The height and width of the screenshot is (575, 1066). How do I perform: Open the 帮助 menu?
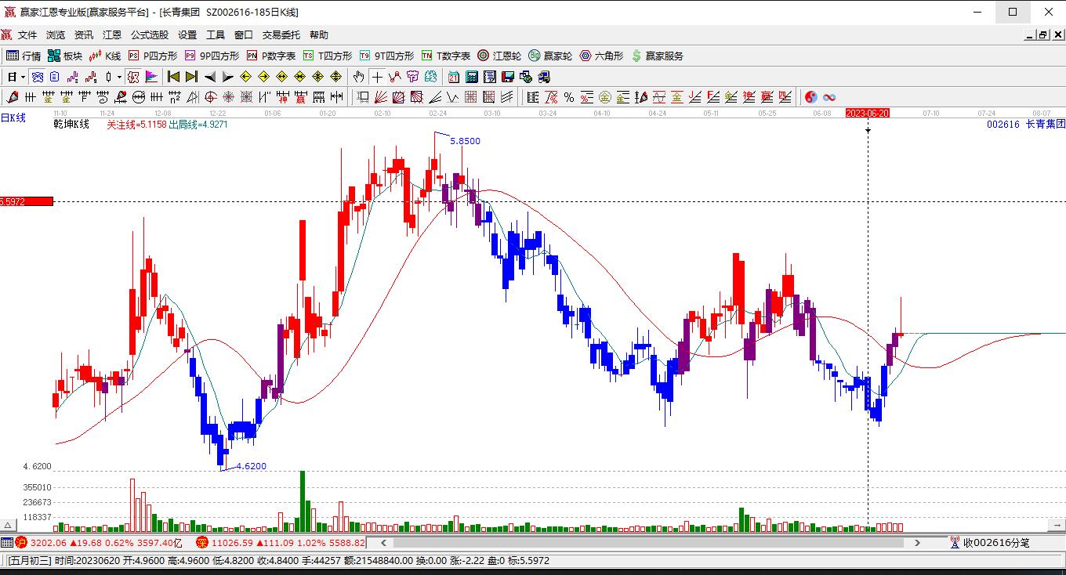point(319,34)
